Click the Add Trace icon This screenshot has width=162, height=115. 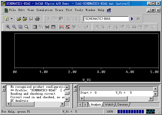click(x=62, y=27)
